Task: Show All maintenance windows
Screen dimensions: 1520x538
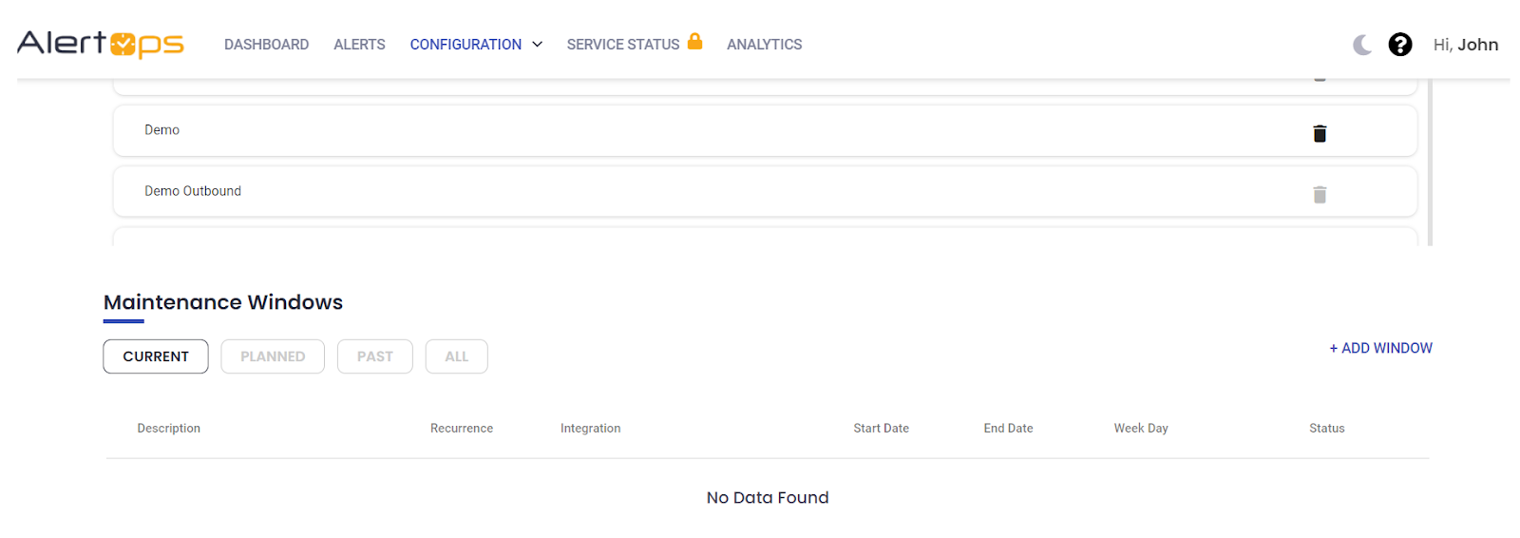Action: click(x=456, y=356)
